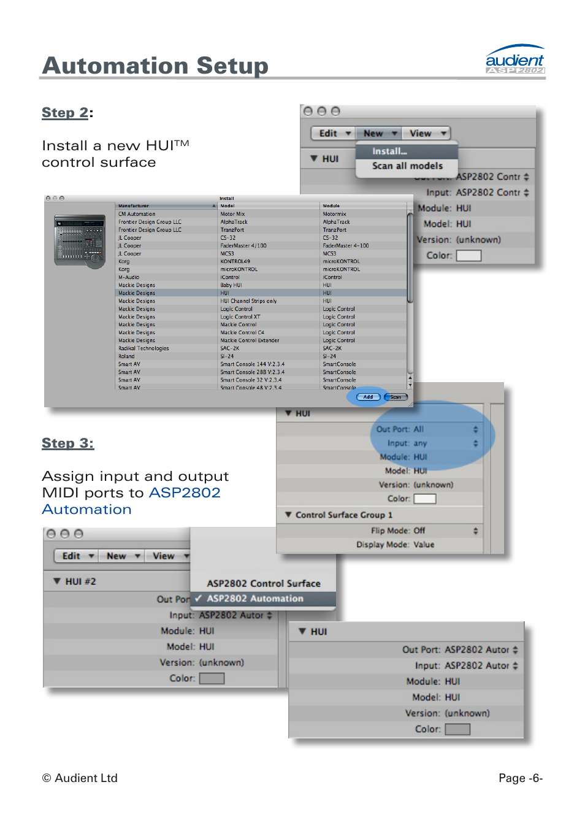The image size is (585, 828).
Task: Click the blue ASP2802 Automation text
Action: (x=131, y=501)
